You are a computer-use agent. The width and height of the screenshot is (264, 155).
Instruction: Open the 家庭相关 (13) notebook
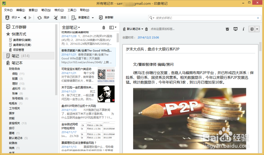pyautogui.click(x=18, y=123)
